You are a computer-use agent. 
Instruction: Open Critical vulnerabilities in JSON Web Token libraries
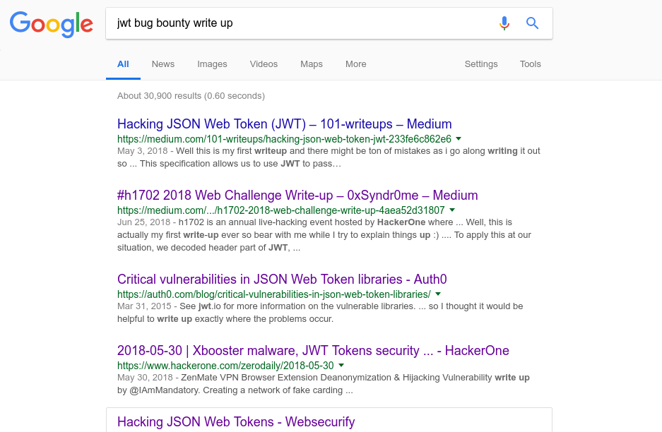[282, 280]
